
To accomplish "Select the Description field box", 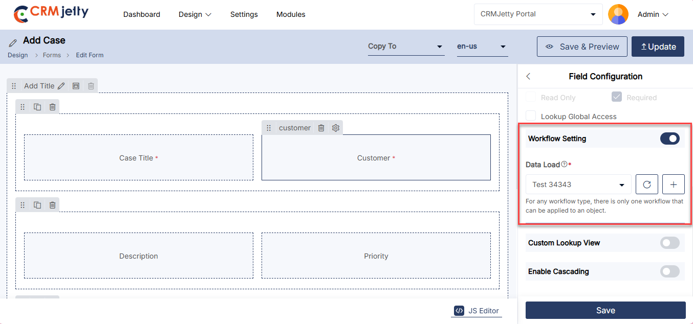I will coord(139,256).
